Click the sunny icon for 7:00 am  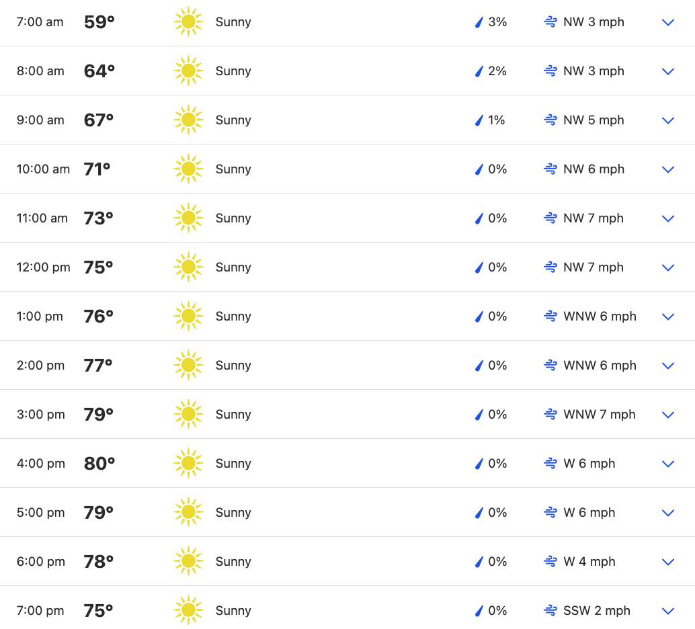[189, 22]
